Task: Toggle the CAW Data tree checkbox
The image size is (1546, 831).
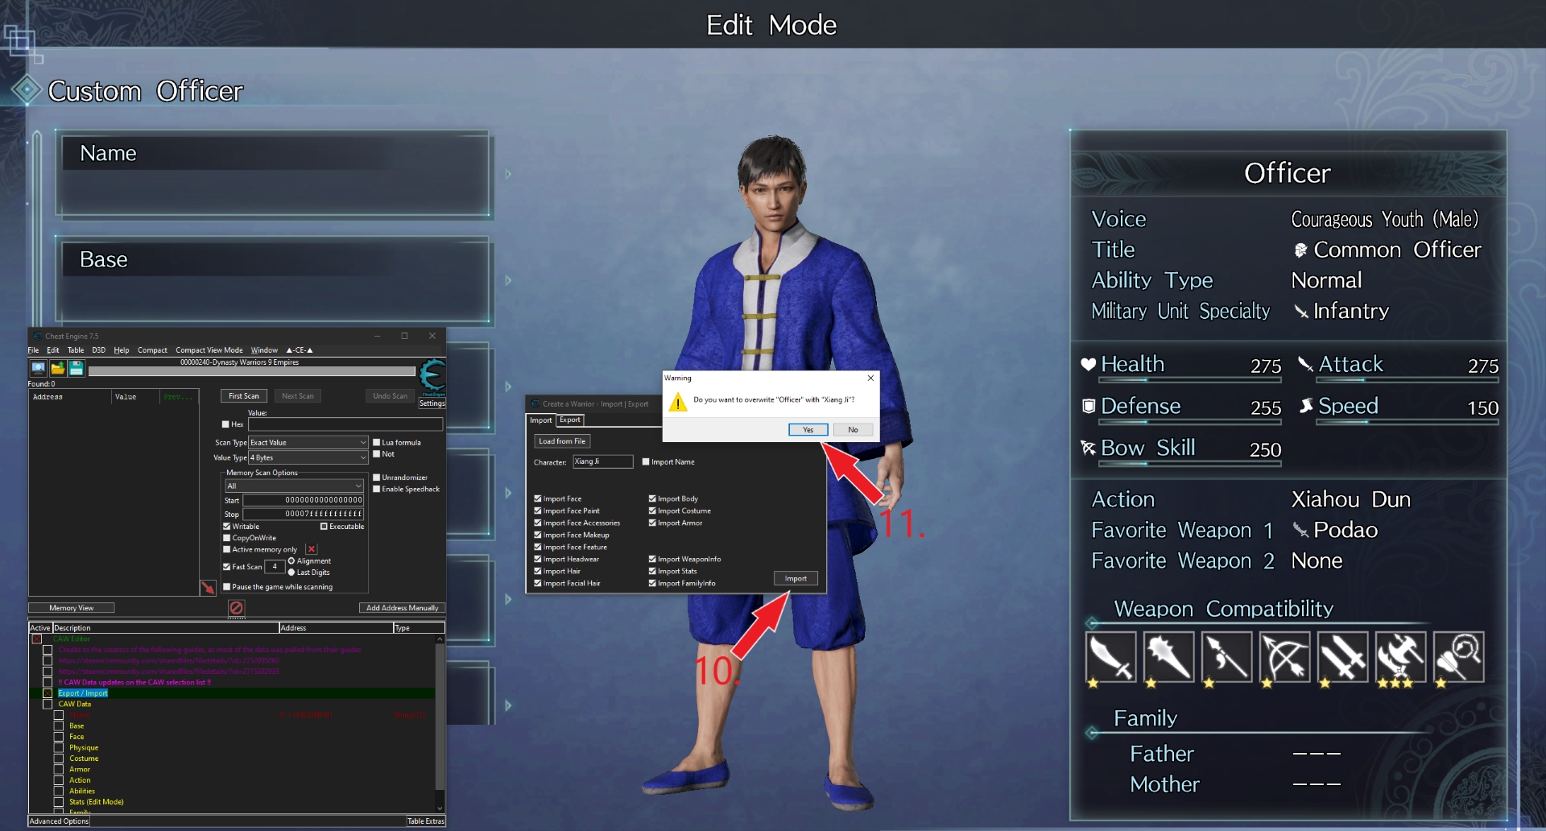Action: [48, 705]
